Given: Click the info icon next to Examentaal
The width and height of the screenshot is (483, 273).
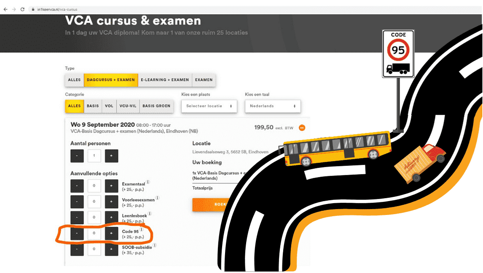Looking at the screenshot, I should 148,182.
